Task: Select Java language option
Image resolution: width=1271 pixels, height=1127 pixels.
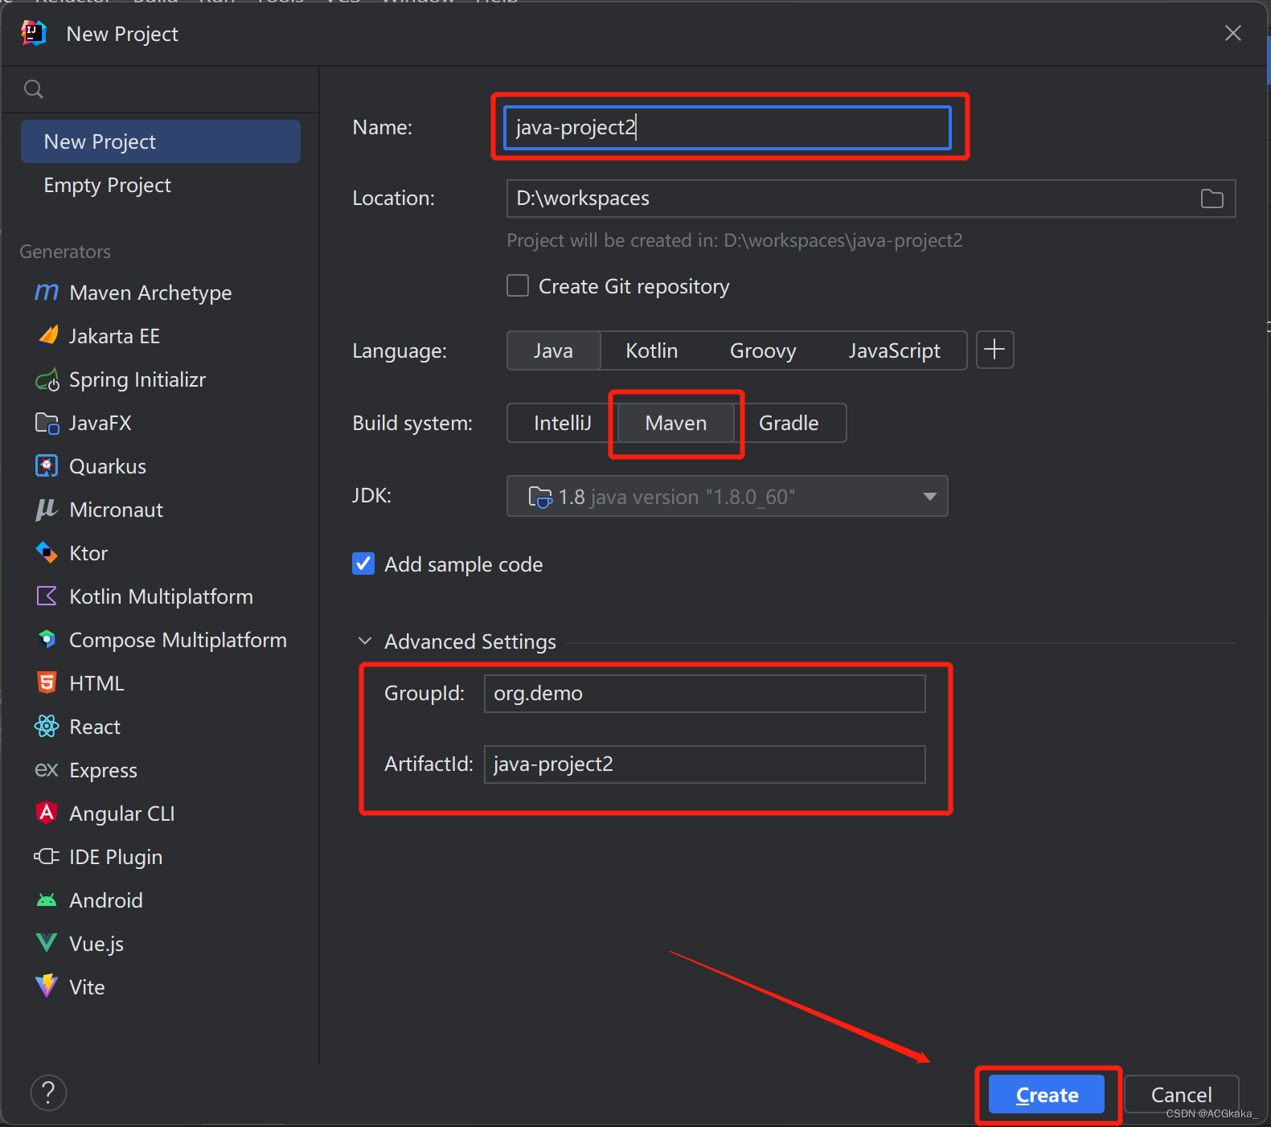Action: [553, 350]
